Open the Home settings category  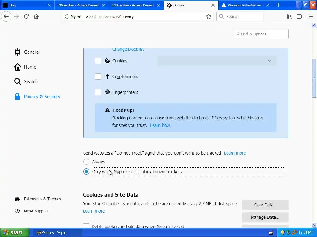[x=25, y=67]
